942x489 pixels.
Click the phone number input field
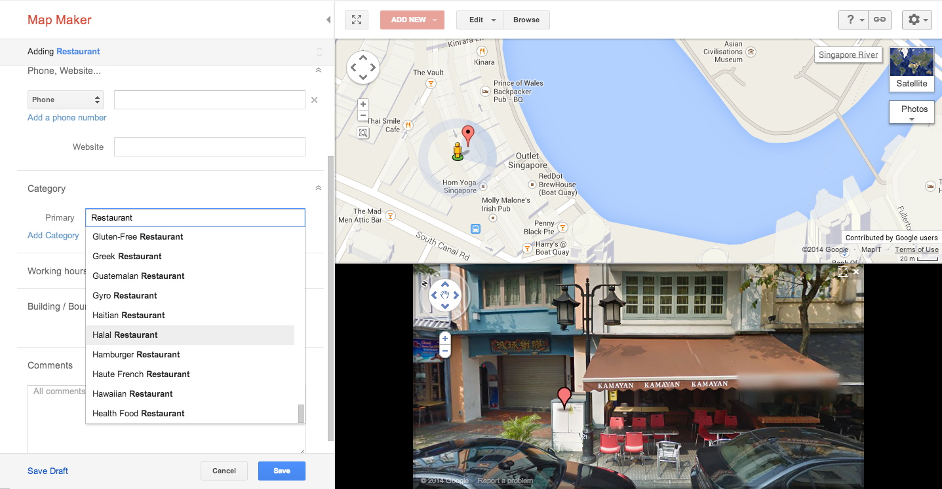tap(210, 100)
